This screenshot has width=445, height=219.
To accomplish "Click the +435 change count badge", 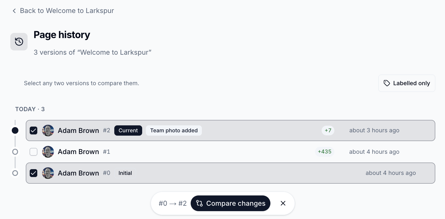I will (324, 152).
